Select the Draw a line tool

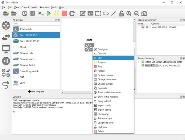point(113,14)
